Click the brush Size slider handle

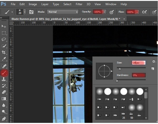pos(120,69)
